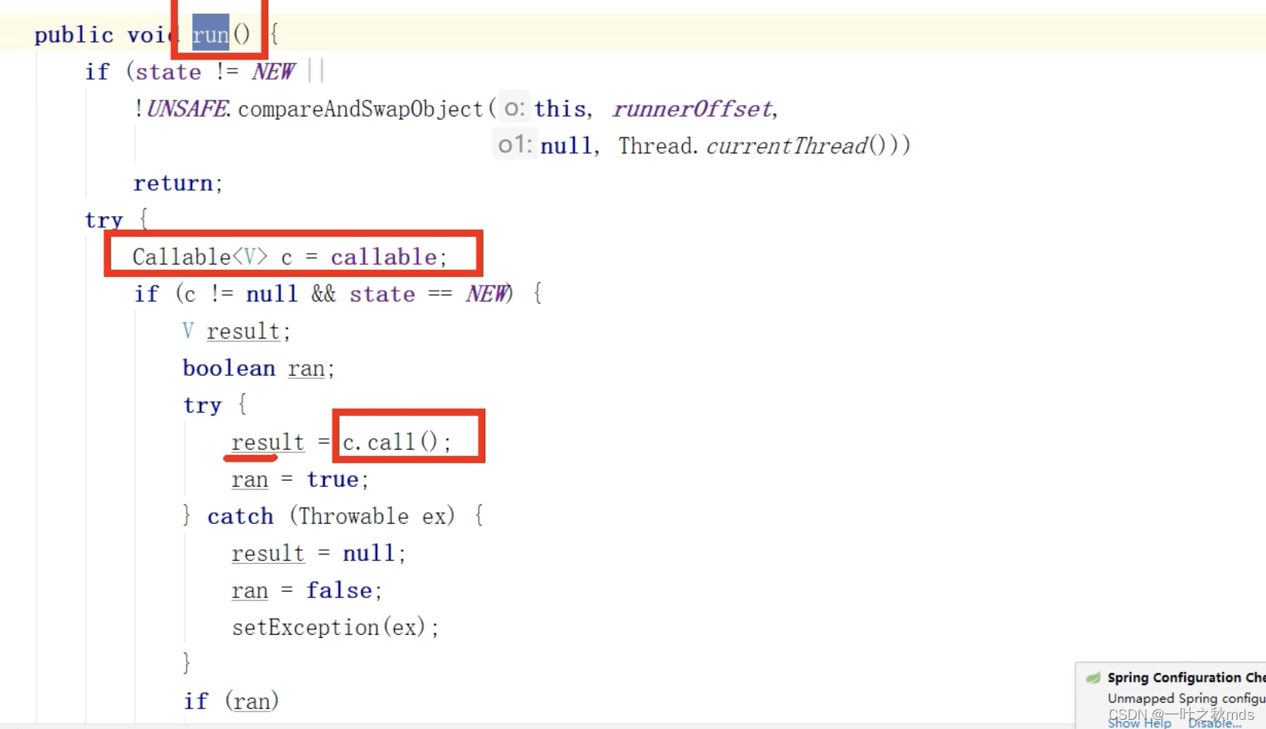Click the NEW enum constant reference
Viewport: 1266px width, 729px height.
274,71
